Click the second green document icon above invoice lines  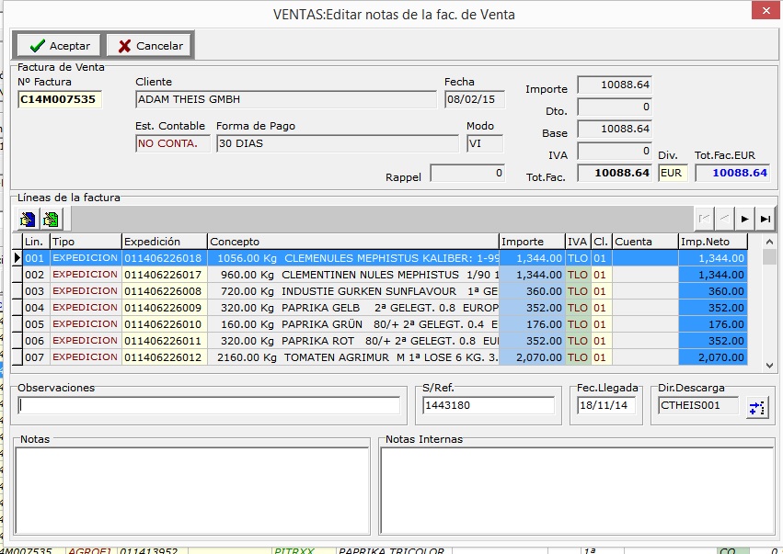click(51, 219)
